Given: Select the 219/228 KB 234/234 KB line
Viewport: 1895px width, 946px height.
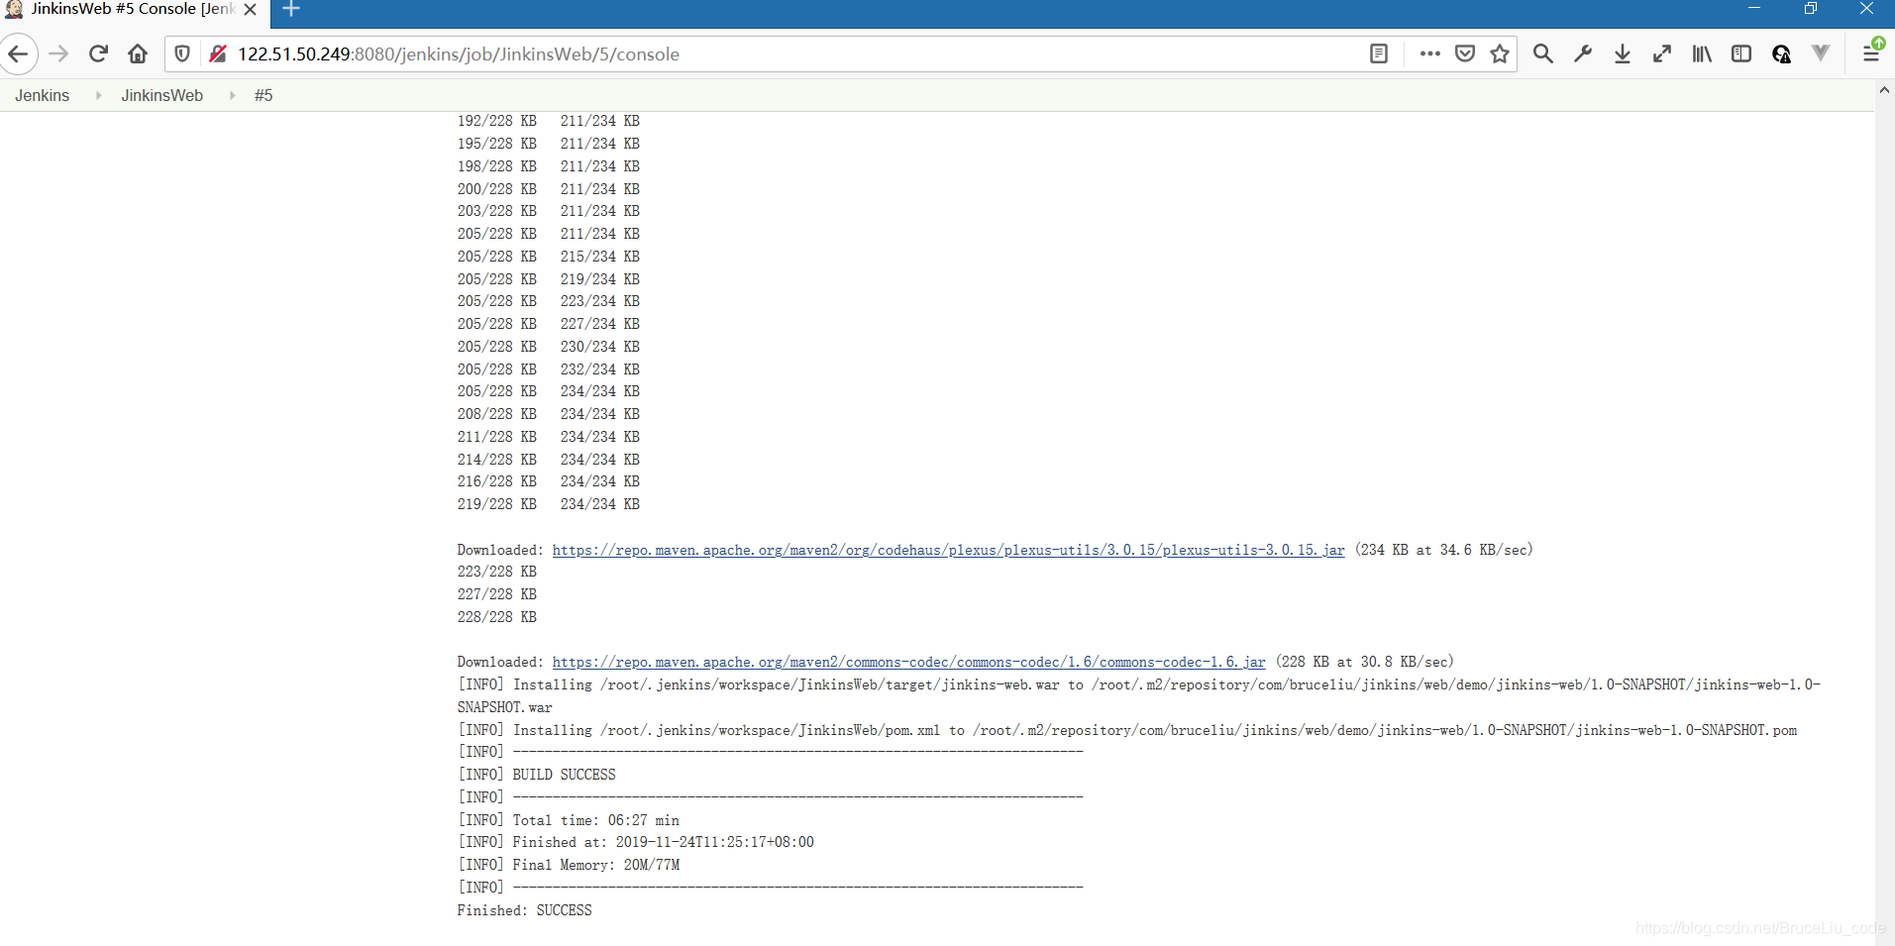Looking at the screenshot, I should (x=548, y=504).
